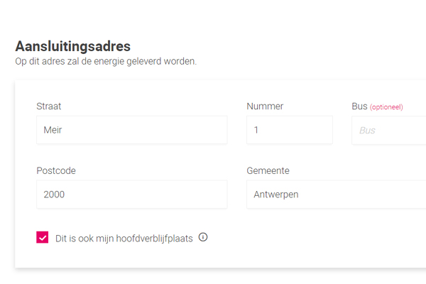Place cursor after 'Meir' street text
426x284 pixels.
click(x=63, y=130)
